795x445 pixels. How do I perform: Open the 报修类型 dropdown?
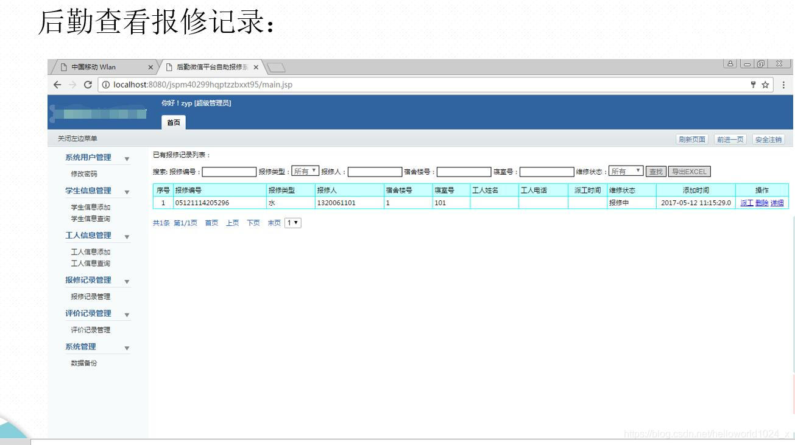pos(305,172)
